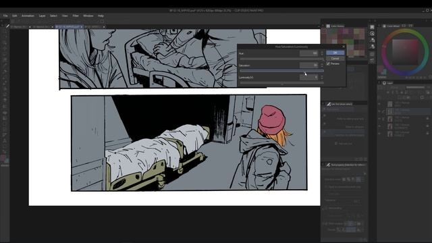Select the pen tool icon above toolbar

point(7,26)
